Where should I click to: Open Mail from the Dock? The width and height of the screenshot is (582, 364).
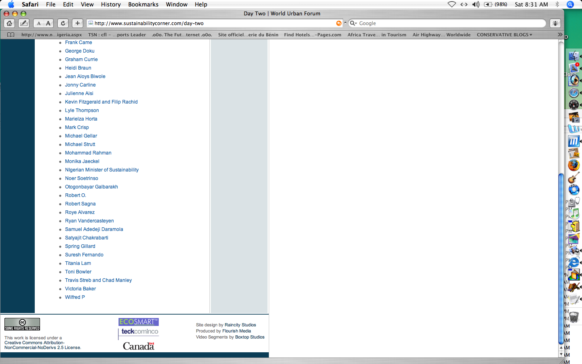[x=574, y=68]
